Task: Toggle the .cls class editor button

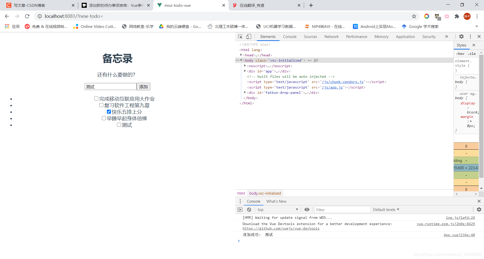Action: tap(472, 54)
